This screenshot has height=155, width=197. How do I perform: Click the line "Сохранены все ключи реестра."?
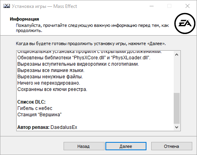[52, 89]
